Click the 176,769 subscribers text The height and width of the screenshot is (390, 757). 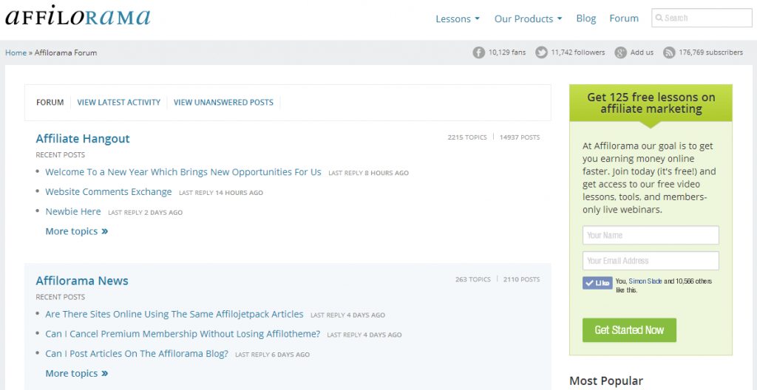click(710, 52)
